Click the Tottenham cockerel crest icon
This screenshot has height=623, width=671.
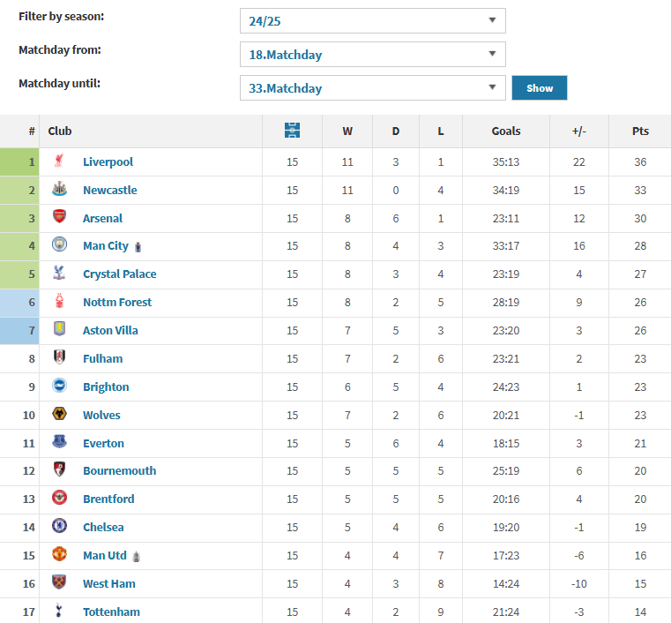tap(59, 610)
